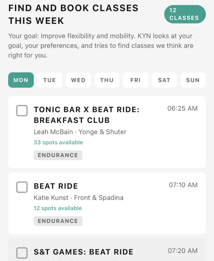The width and height of the screenshot is (214, 261).
Task: Go to the SUN tab
Action: (193, 80)
